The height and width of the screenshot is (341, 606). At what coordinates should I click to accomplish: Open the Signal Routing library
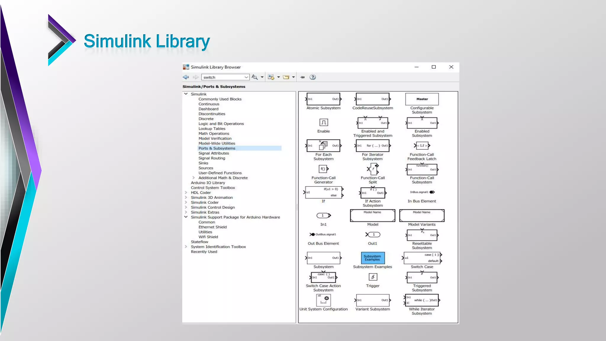[x=212, y=158]
